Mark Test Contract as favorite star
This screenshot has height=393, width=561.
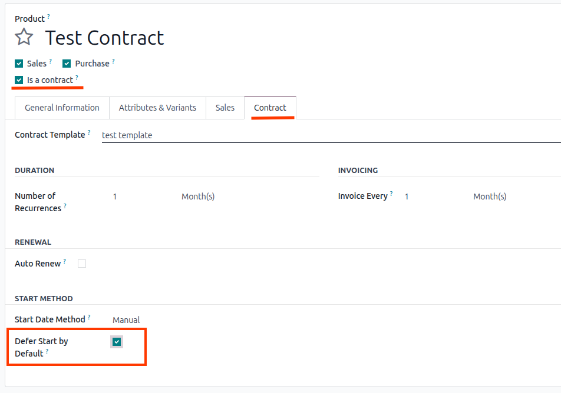[24, 37]
